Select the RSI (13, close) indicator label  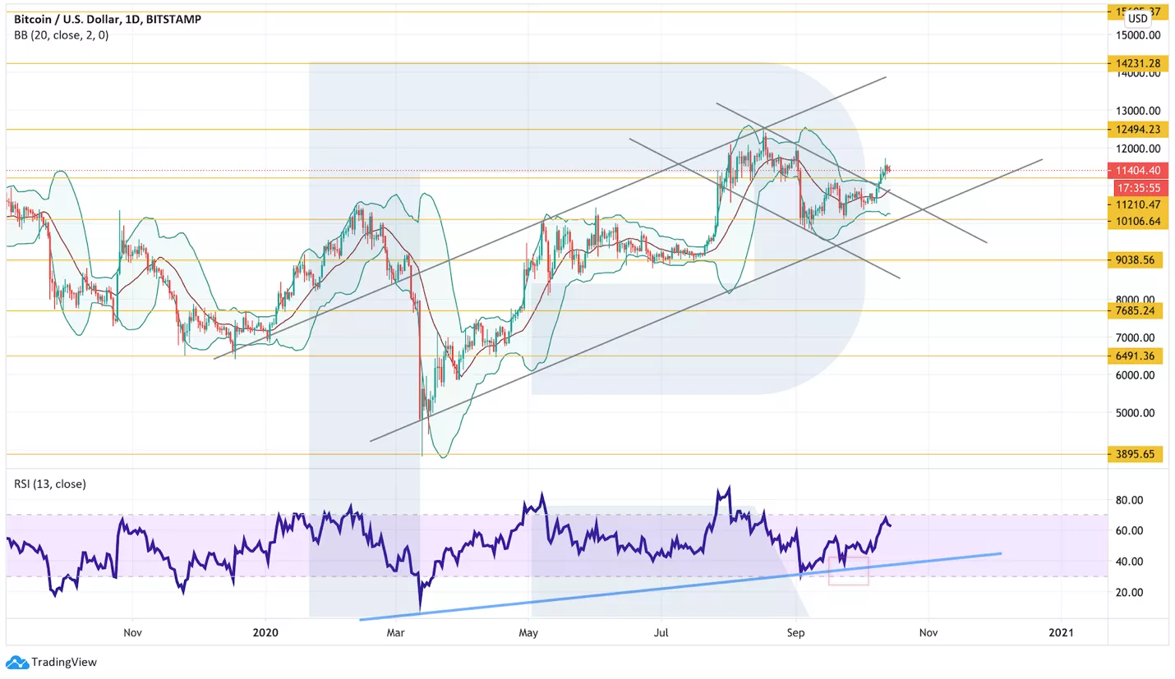(50, 484)
